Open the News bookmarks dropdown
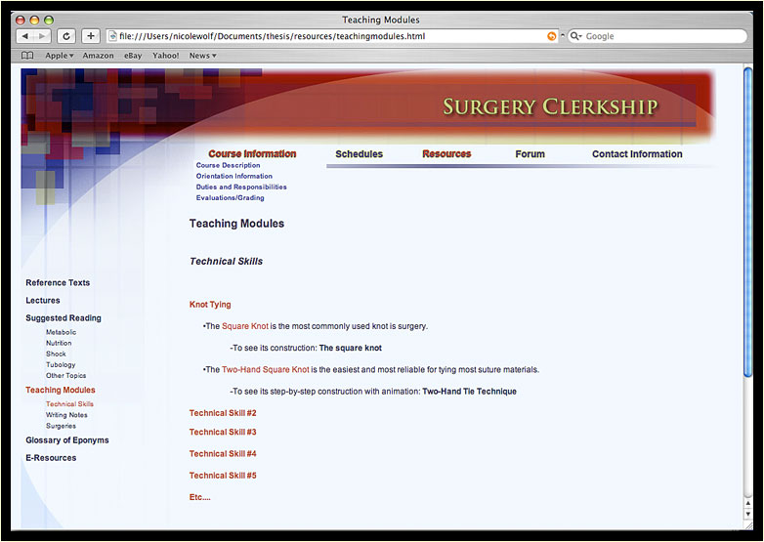The width and height of the screenshot is (764, 542). tap(202, 56)
